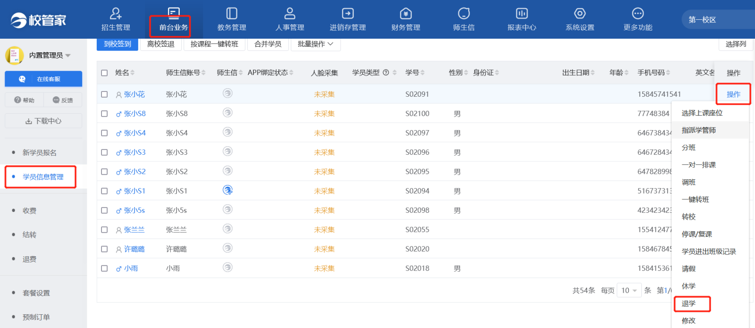Image resolution: width=755 pixels, height=328 pixels.
Task: Check the box for 张小S4
Action: pos(104,133)
